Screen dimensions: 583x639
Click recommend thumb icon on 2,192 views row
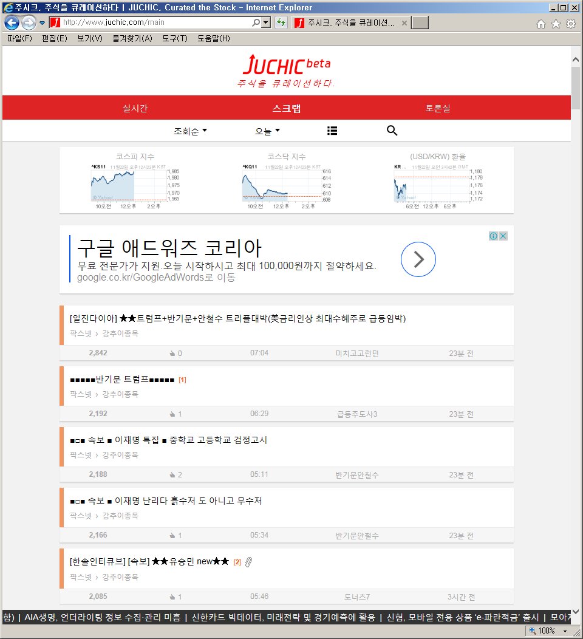(x=172, y=414)
